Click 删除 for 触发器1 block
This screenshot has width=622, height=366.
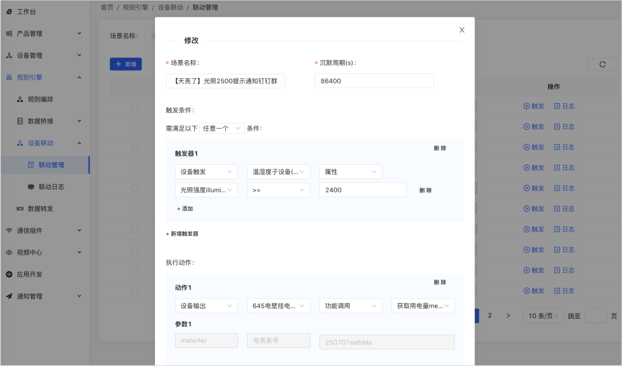click(440, 148)
